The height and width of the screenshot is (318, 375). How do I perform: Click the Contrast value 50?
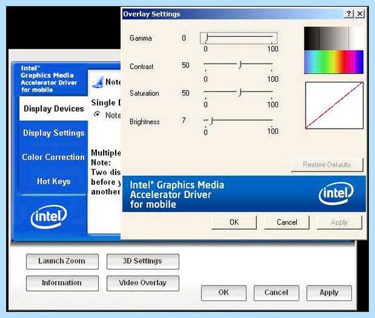186,65
